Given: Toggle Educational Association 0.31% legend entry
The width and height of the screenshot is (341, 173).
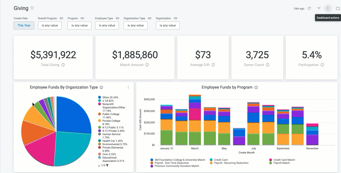Looking at the screenshot, I should point(111,159).
